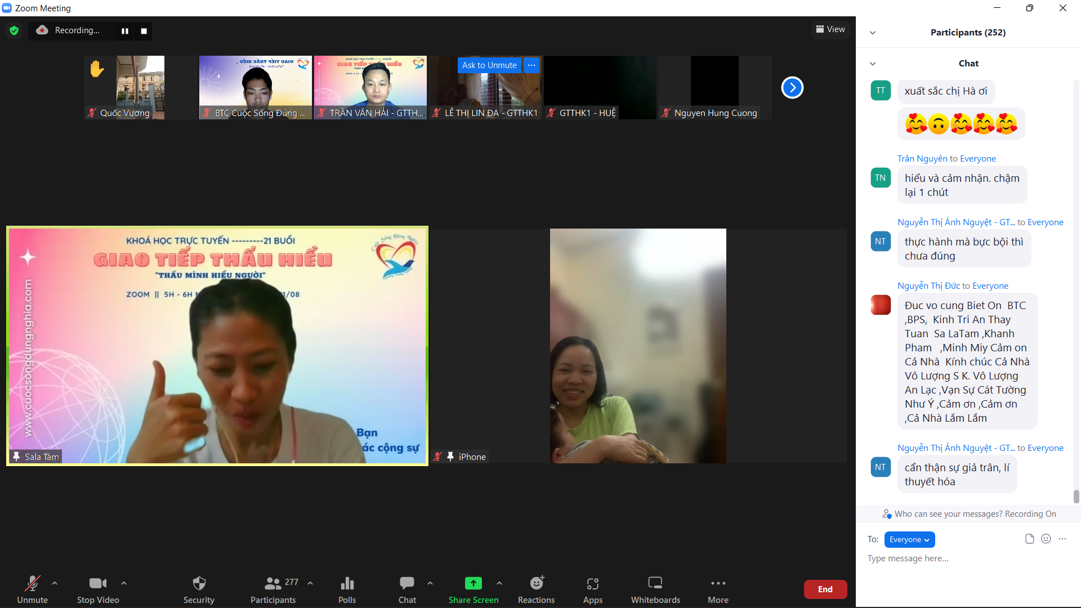This screenshot has width=1081, height=608.
Task: Unmute the microphone
Action: tap(32, 583)
